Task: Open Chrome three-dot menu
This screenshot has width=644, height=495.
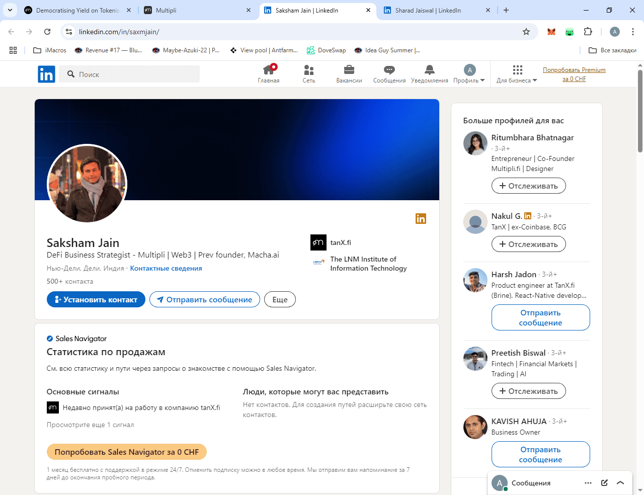Action: click(x=633, y=32)
